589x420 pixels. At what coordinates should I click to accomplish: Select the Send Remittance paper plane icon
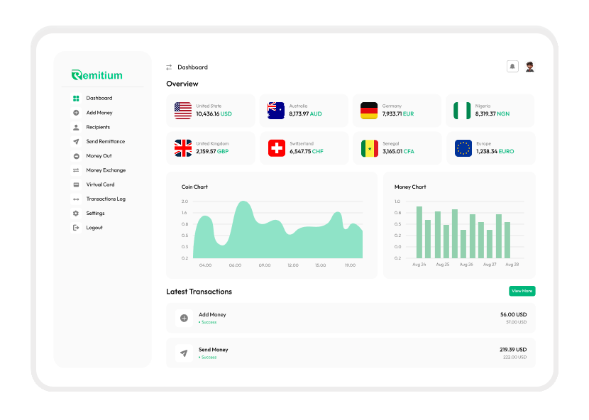[x=76, y=142]
